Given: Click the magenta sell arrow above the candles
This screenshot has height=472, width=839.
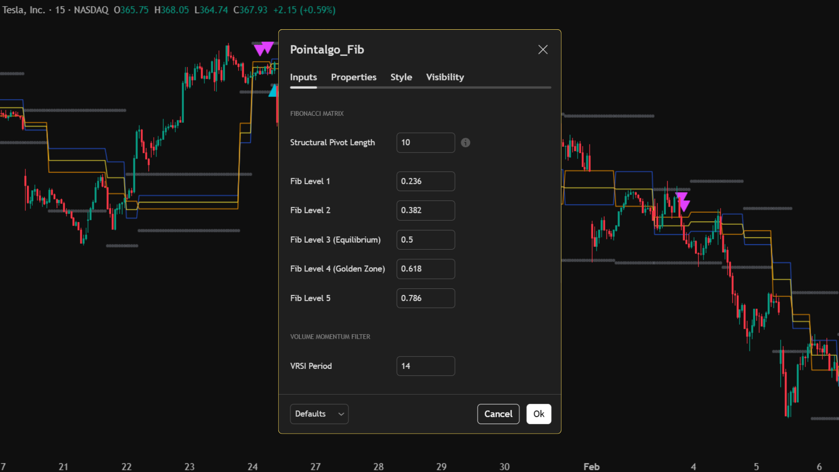Looking at the screenshot, I should click(263, 49).
